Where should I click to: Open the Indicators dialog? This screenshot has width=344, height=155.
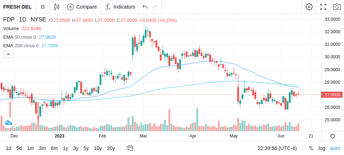(x=120, y=7)
